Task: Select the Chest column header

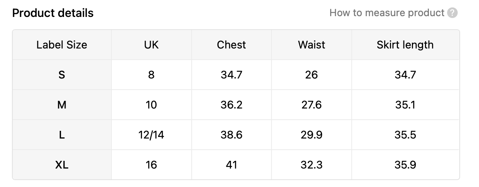Action: pyautogui.click(x=231, y=45)
